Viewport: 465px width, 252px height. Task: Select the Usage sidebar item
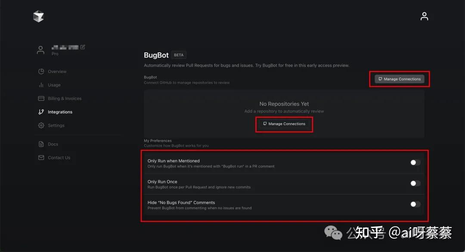(x=54, y=85)
